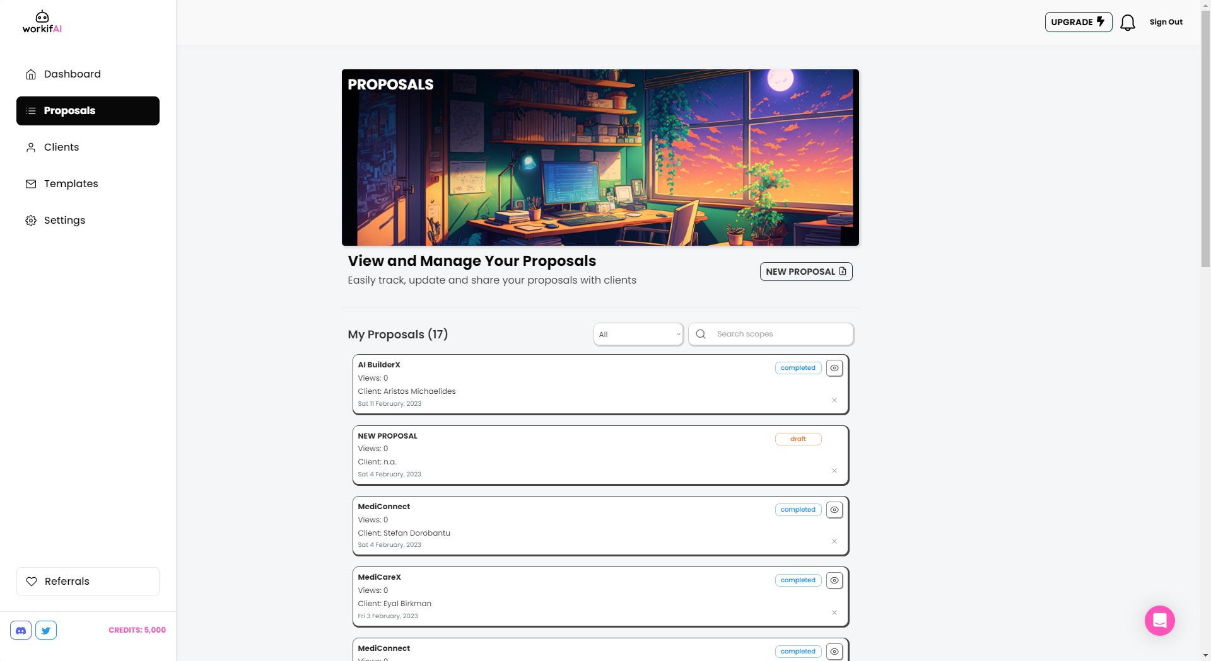The width and height of the screenshot is (1211, 661).
Task: Go to Clients section
Action: [88, 147]
